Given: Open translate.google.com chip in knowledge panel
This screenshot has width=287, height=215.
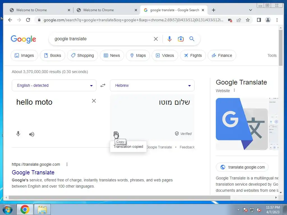Looking at the screenshot, I should coord(242,167).
